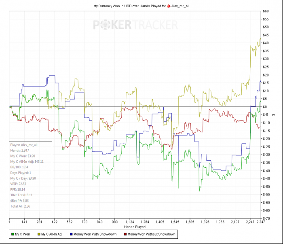Click the PFR: 18.14 stat
The width and height of the screenshot is (283, 244).
18,190
